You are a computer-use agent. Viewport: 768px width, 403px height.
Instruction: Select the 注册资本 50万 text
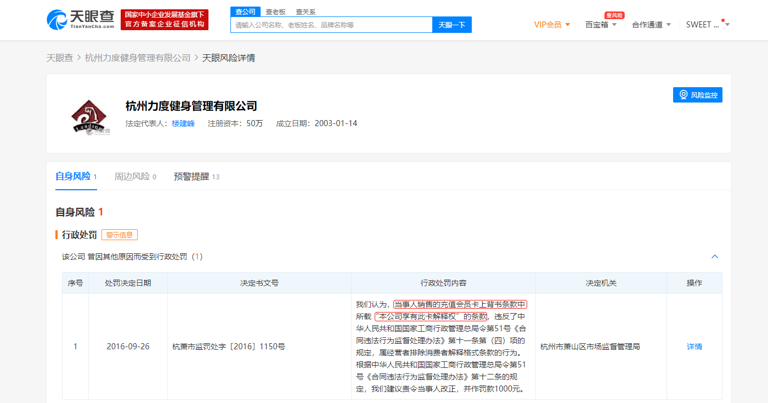click(x=235, y=123)
